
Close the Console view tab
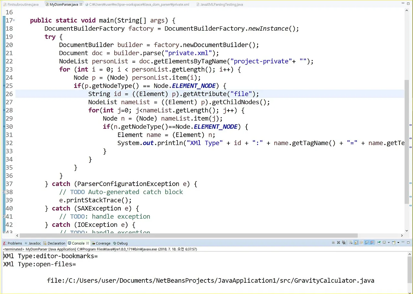point(87,243)
